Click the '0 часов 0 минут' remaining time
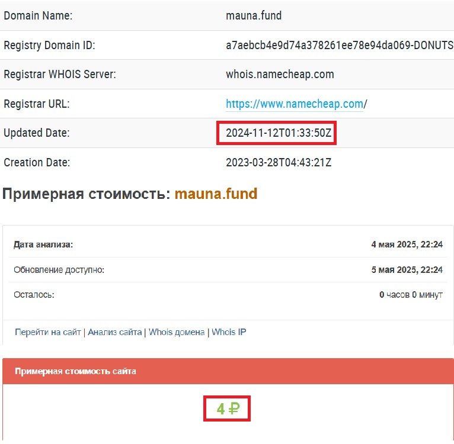 click(411, 295)
